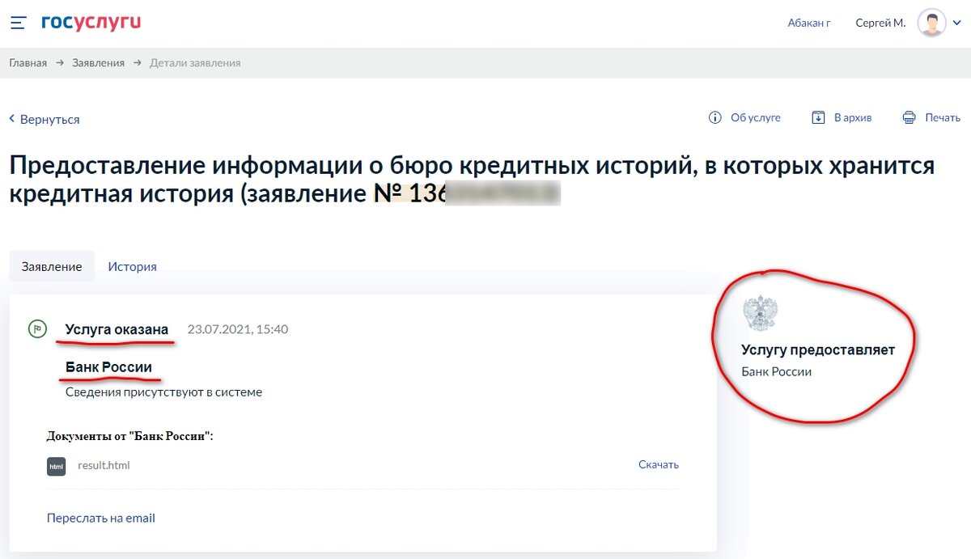Click the green status flag icon

coord(37,329)
